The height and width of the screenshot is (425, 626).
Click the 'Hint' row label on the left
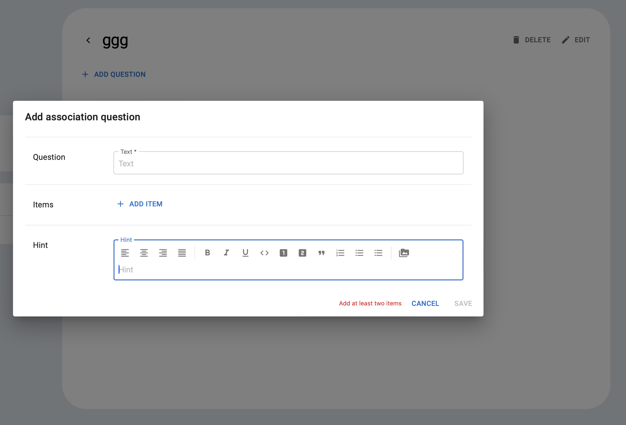[x=40, y=245]
